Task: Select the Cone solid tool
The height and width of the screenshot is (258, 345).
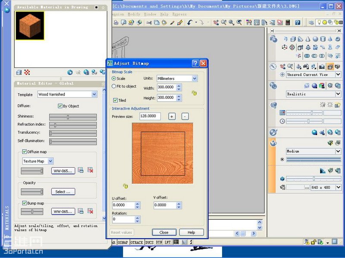Action: 308,39
